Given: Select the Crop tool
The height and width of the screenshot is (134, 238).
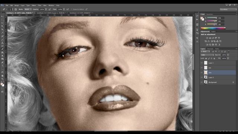Looking at the screenshot, I should [2, 30].
